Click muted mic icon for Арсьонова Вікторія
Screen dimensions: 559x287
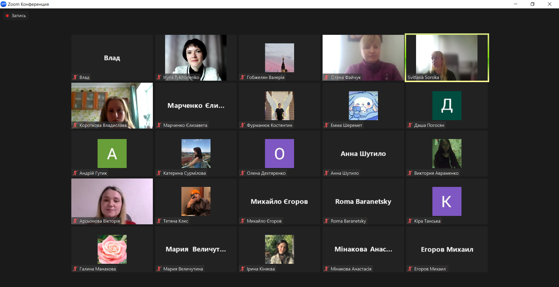[75, 221]
